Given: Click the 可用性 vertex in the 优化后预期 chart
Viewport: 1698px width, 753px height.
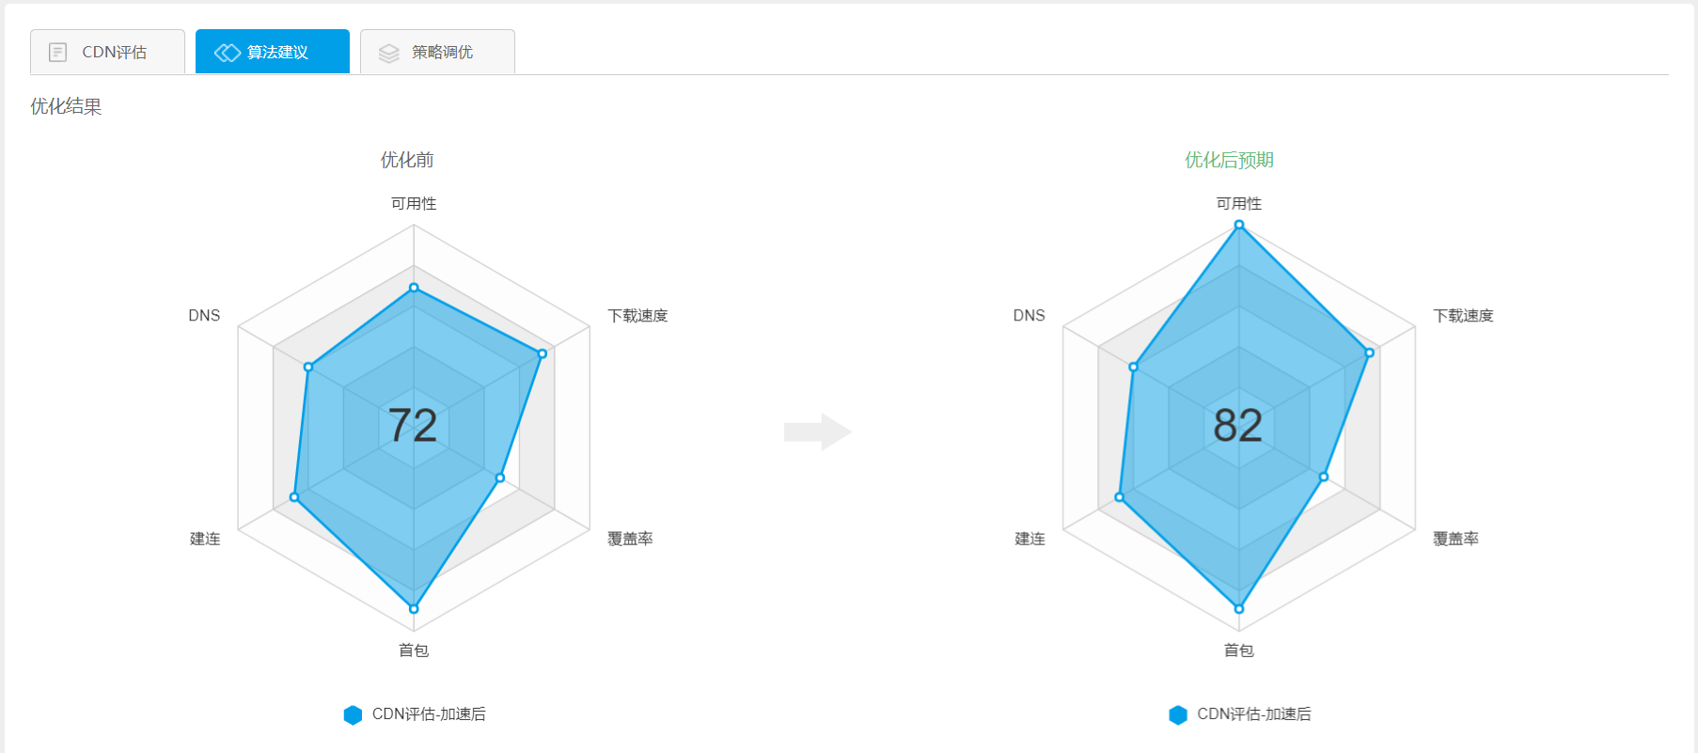Looking at the screenshot, I should (1239, 225).
